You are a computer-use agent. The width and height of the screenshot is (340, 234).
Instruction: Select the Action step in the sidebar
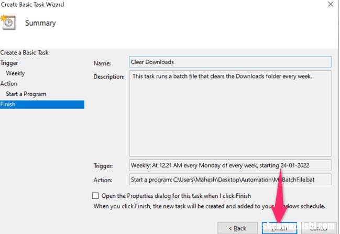click(8, 84)
